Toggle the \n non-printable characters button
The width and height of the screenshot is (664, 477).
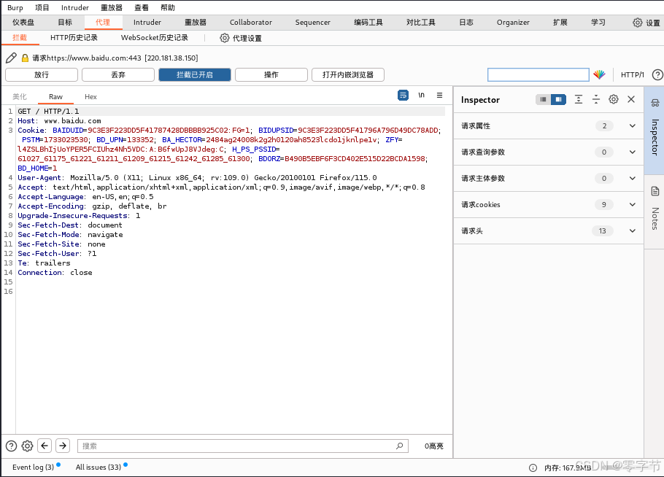tap(421, 96)
